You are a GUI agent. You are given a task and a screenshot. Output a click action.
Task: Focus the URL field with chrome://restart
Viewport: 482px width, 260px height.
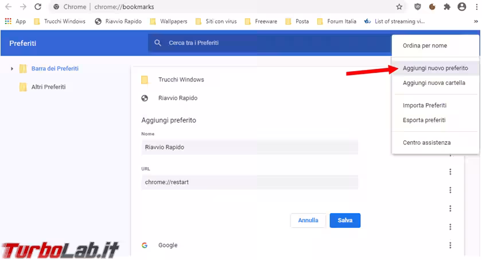(250, 182)
